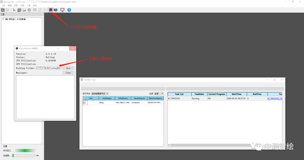Click the total progress bar
Screen dimensions: 304x160
click(x=24, y=156)
